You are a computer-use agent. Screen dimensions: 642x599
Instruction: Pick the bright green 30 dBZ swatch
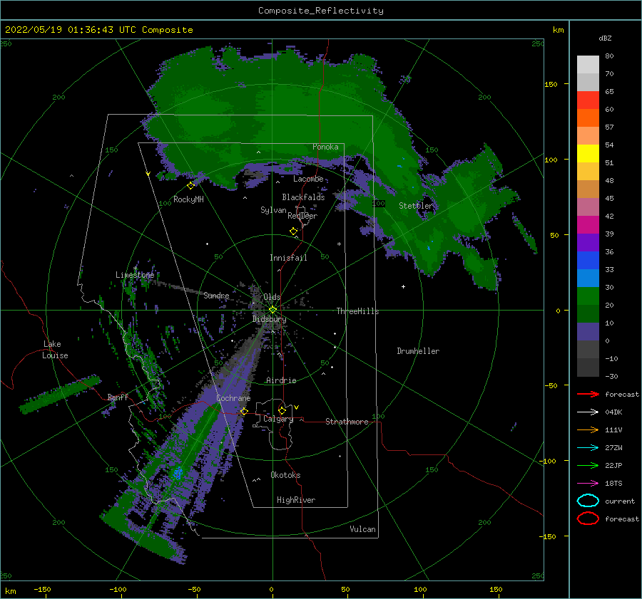(x=588, y=296)
